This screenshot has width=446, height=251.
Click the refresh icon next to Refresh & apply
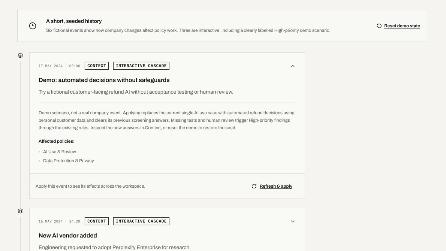[254, 186]
